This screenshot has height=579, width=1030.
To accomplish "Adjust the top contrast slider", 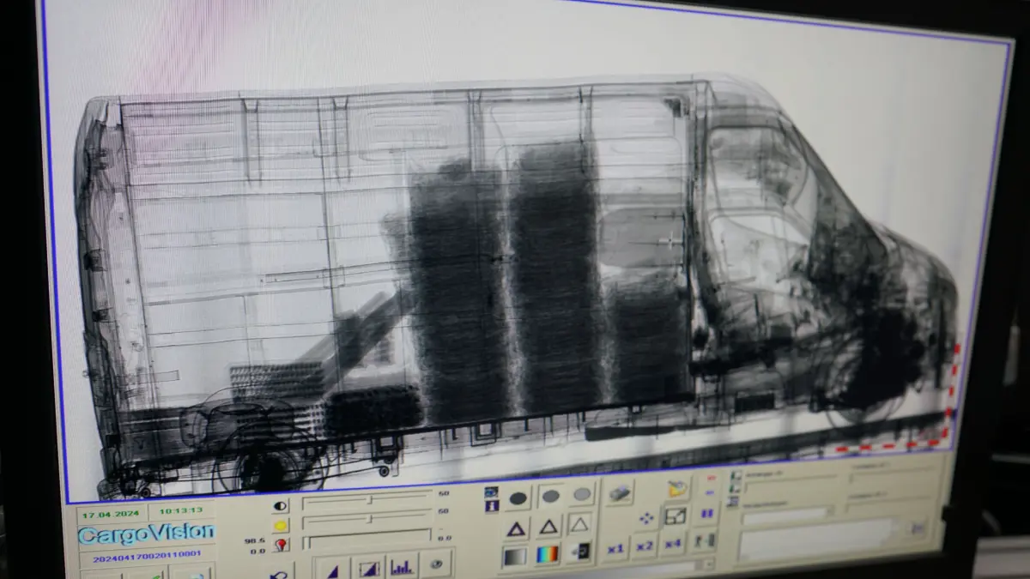I will 369,499.
